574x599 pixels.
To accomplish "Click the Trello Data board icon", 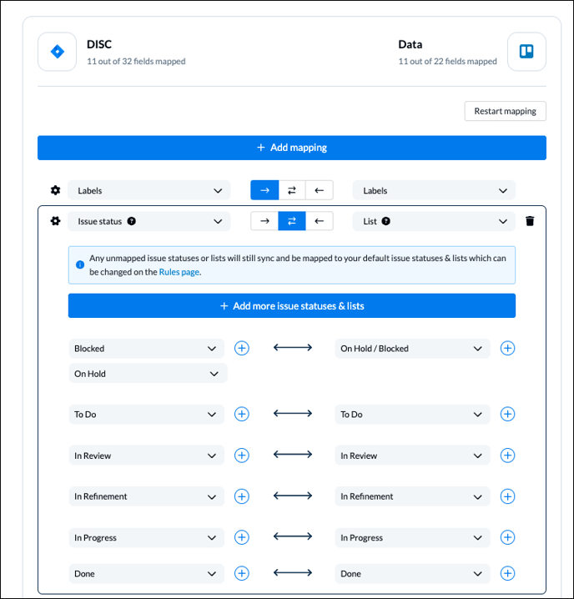I will [526, 52].
